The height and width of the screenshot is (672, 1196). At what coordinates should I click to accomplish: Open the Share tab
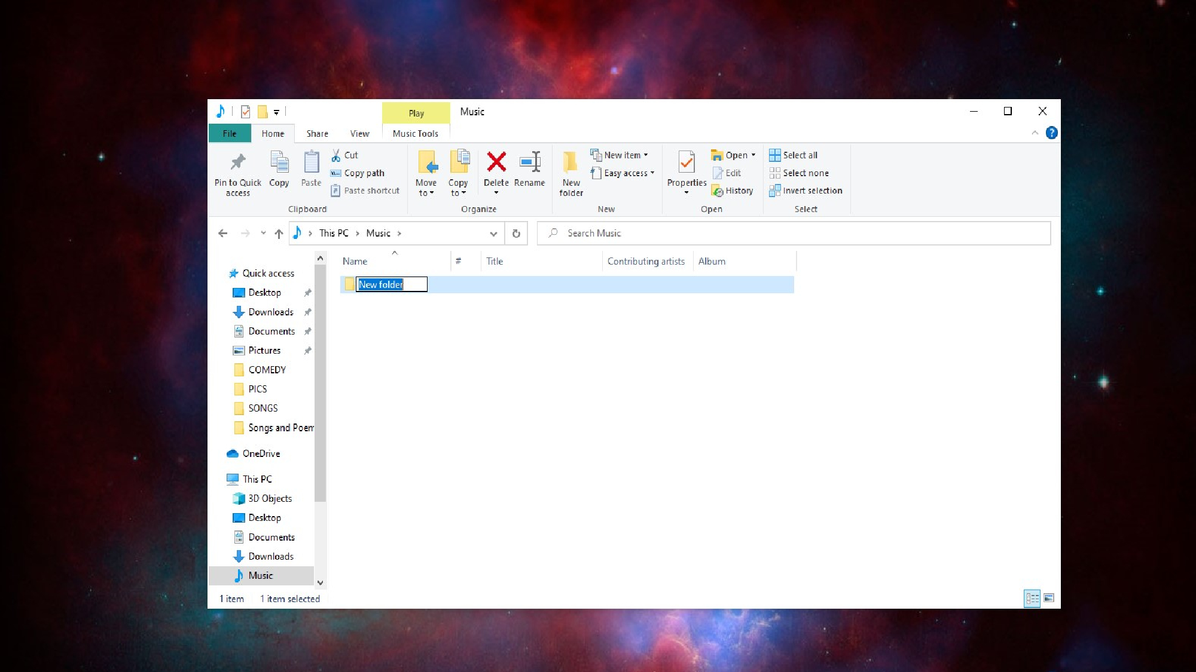317,133
